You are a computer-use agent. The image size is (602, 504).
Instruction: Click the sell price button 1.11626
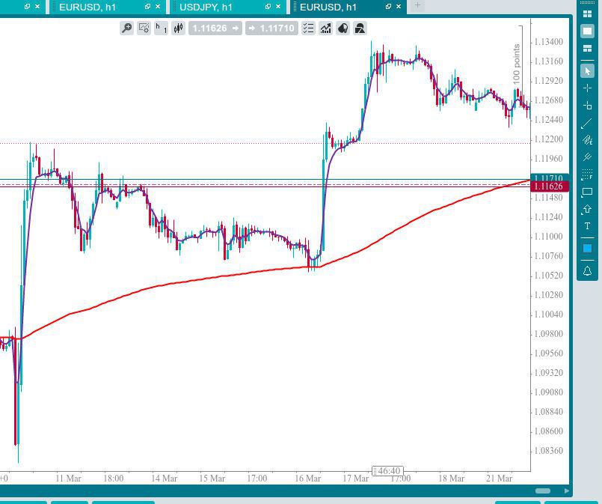click(215, 28)
